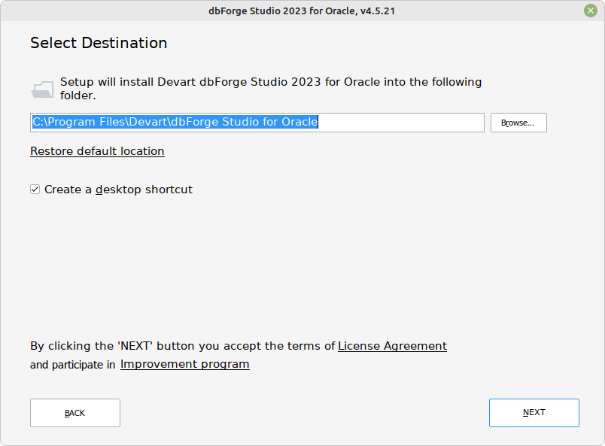Click the 'Create a desktop shortcut' label
This screenshot has height=446, width=605.
pos(118,190)
